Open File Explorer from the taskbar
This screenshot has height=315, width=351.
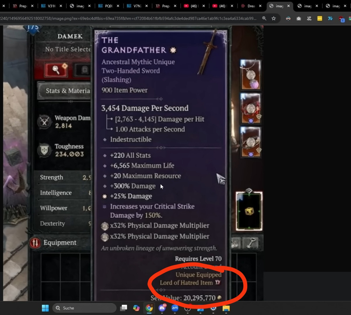[226, 308]
